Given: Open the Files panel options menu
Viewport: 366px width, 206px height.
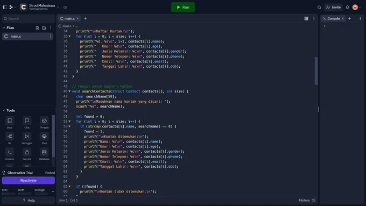Looking at the screenshot, I should coord(51,28).
